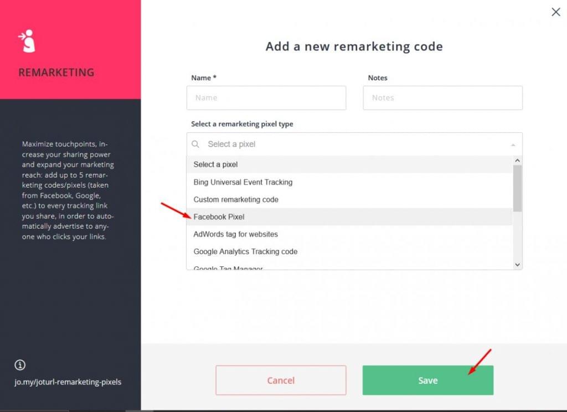Viewport: 567px width, 412px height.
Task: Click the remarketing person icon
Action: [27, 41]
